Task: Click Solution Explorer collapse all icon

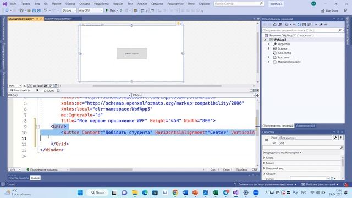Action: (x=304, y=24)
